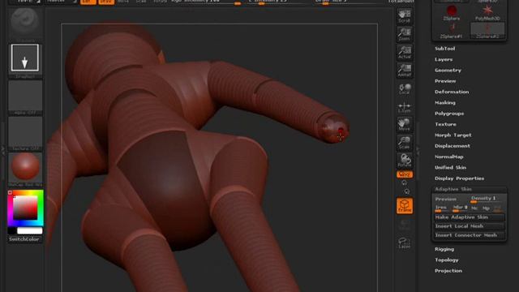
Task: Select the Rotate view tool
Action: point(404,161)
